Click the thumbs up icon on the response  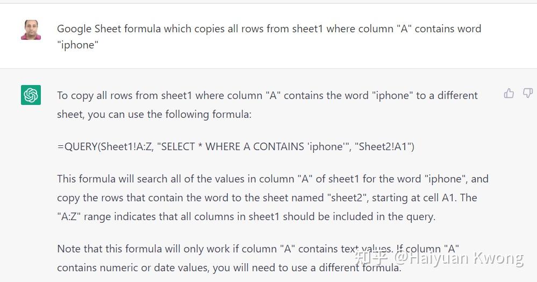[509, 94]
